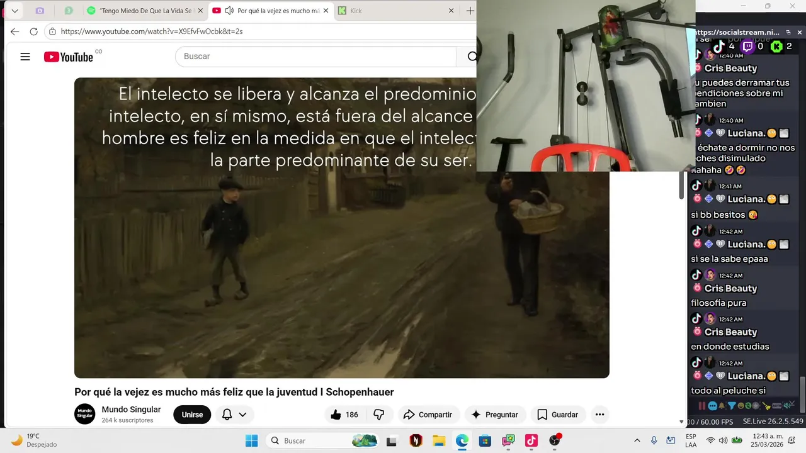Image resolution: width=806 pixels, height=453 pixels.
Task: Show hidden system tray icons chevron
Action: [637, 440]
